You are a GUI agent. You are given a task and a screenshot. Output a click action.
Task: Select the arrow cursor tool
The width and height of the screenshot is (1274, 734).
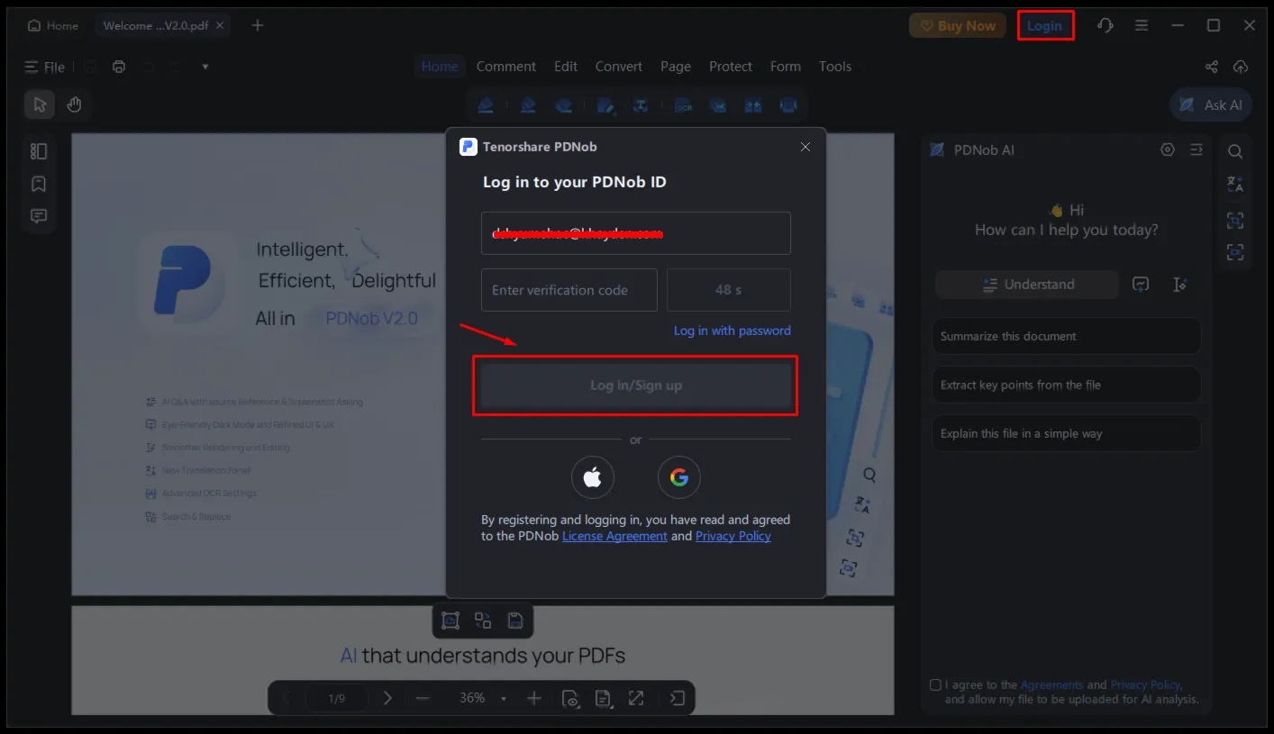click(x=40, y=104)
